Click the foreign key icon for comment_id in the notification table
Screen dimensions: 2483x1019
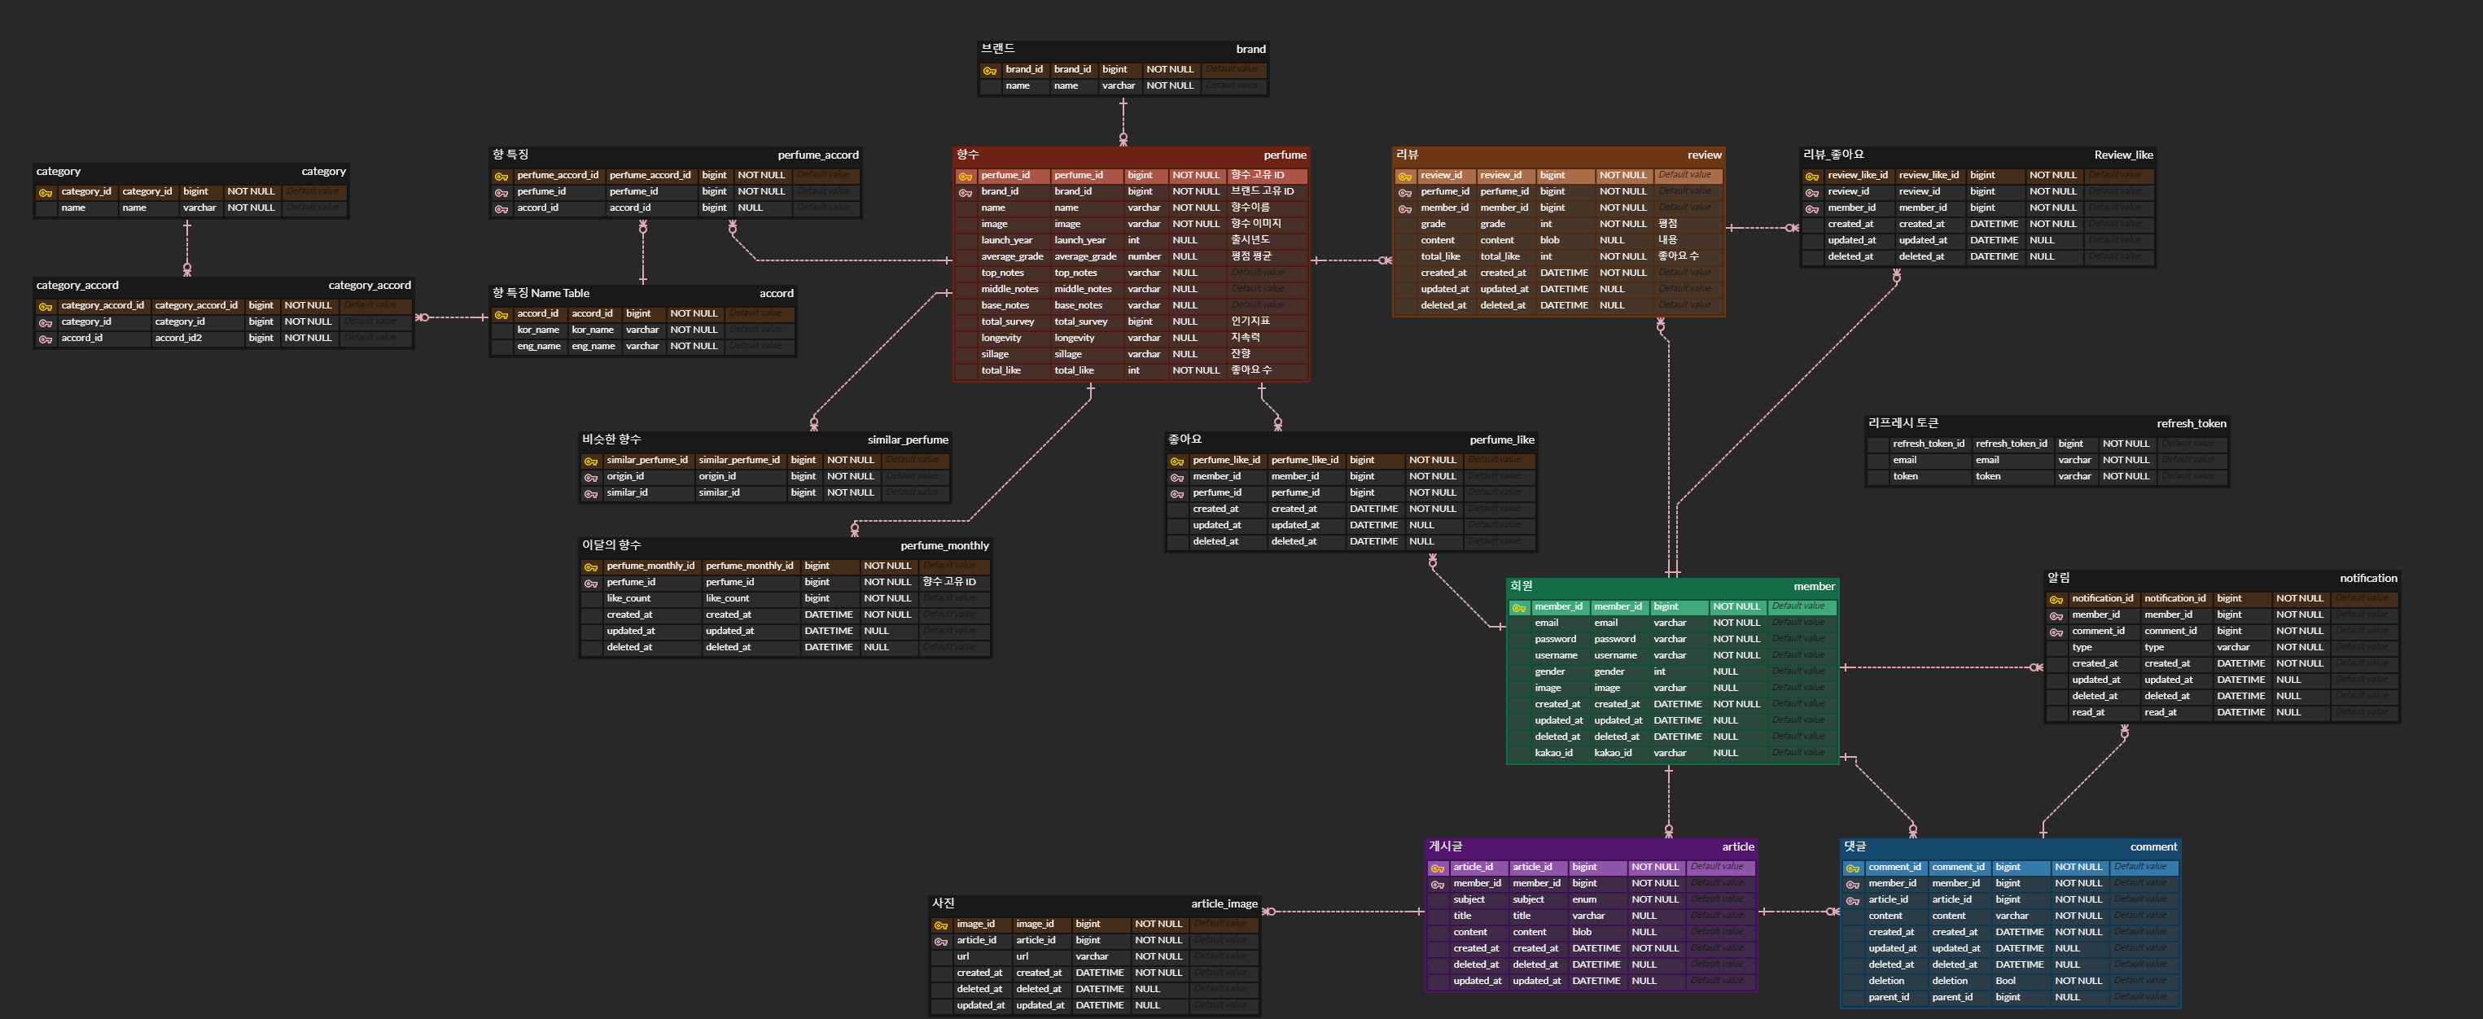coord(2056,632)
